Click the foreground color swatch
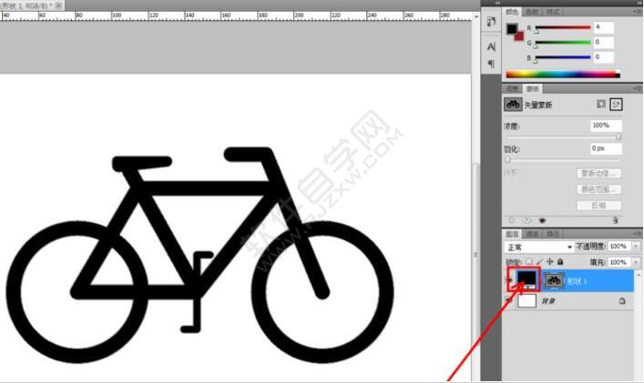The image size is (644, 383). [512, 29]
